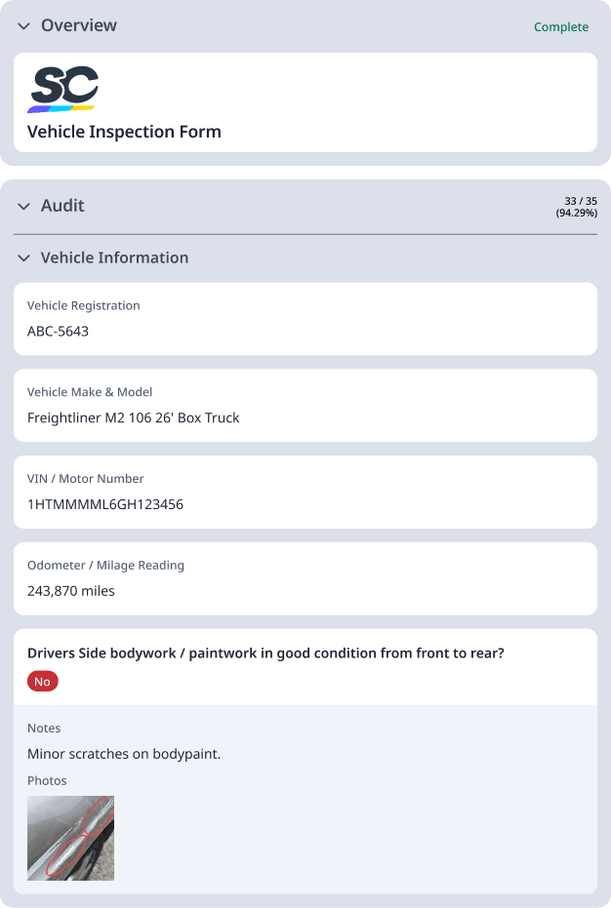Image resolution: width=611 pixels, height=908 pixels.
Task: Open the Complete status link
Action: click(x=561, y=27)
